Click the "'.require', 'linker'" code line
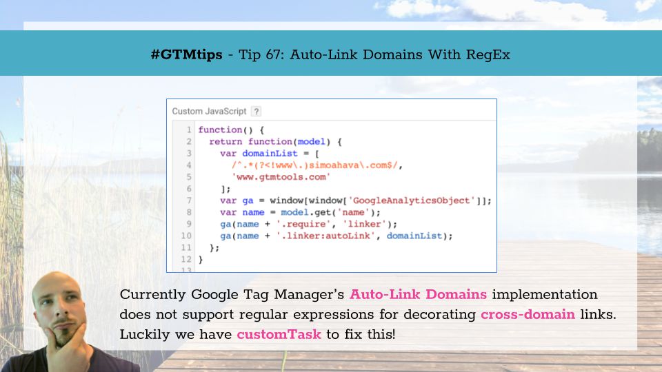Viewport: 662px width, 372px height. coord(309,225)
